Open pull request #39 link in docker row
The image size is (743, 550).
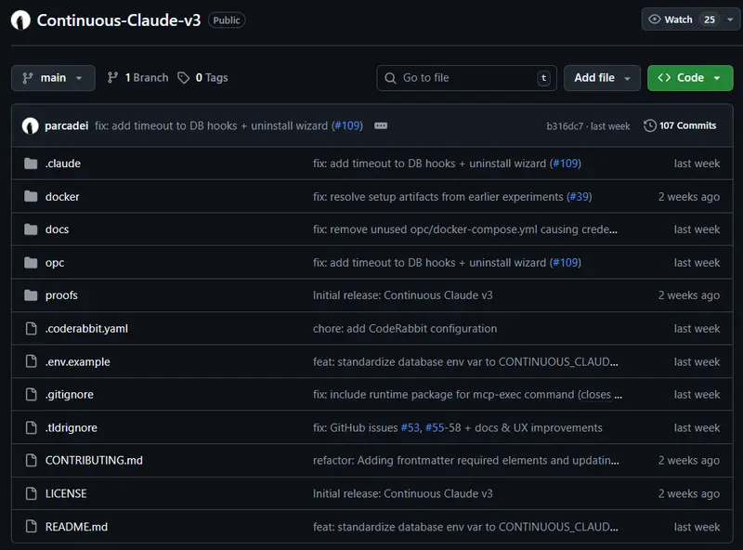coord(579,197)
